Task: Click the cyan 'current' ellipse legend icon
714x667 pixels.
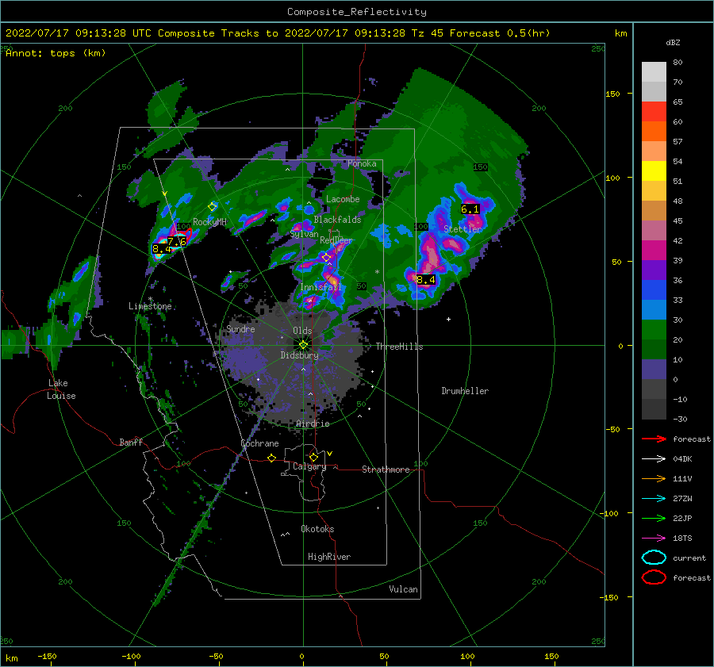Action: 654,558
